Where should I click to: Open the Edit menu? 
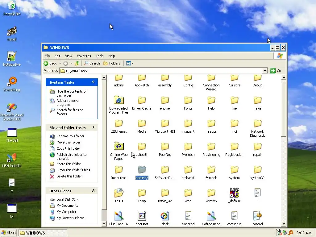[57, 56]
